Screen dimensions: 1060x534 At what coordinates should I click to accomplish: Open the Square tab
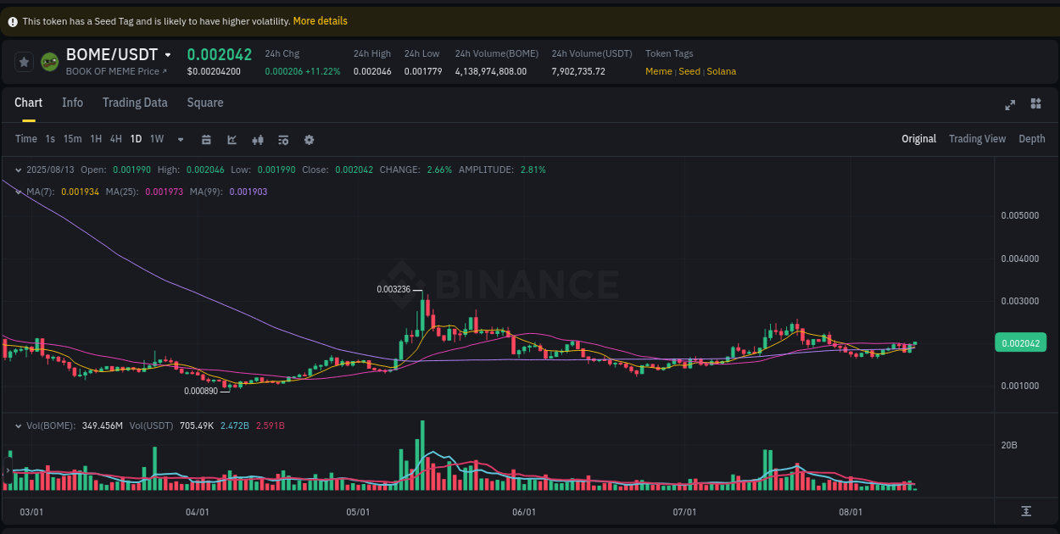tap(204, 103)
